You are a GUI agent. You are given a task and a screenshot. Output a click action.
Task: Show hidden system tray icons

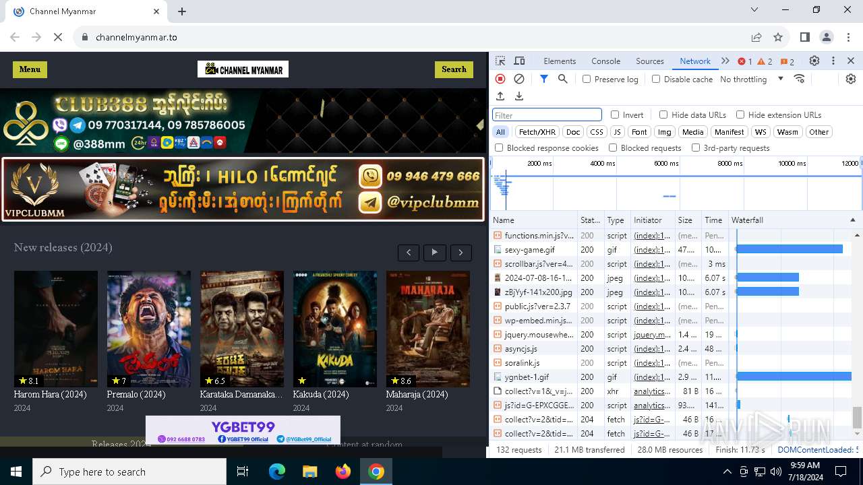(727, 472)
